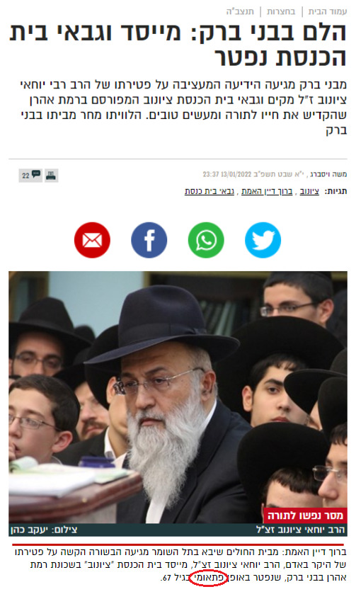Screen dimensions: 356x599
Task: Follow the ציונוב tag link
Action: coord(309,191)
